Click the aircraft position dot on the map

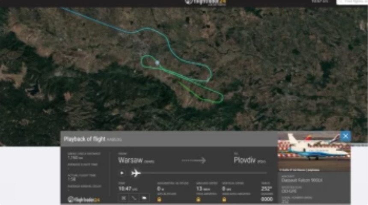click(157, 62)
